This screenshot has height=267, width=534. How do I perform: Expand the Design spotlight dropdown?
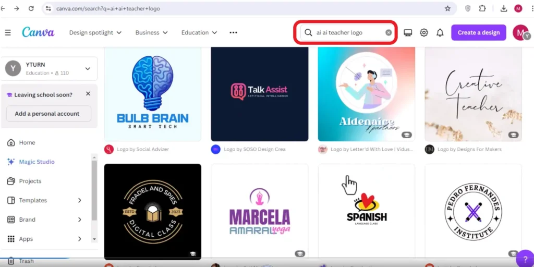pos(95,33)
